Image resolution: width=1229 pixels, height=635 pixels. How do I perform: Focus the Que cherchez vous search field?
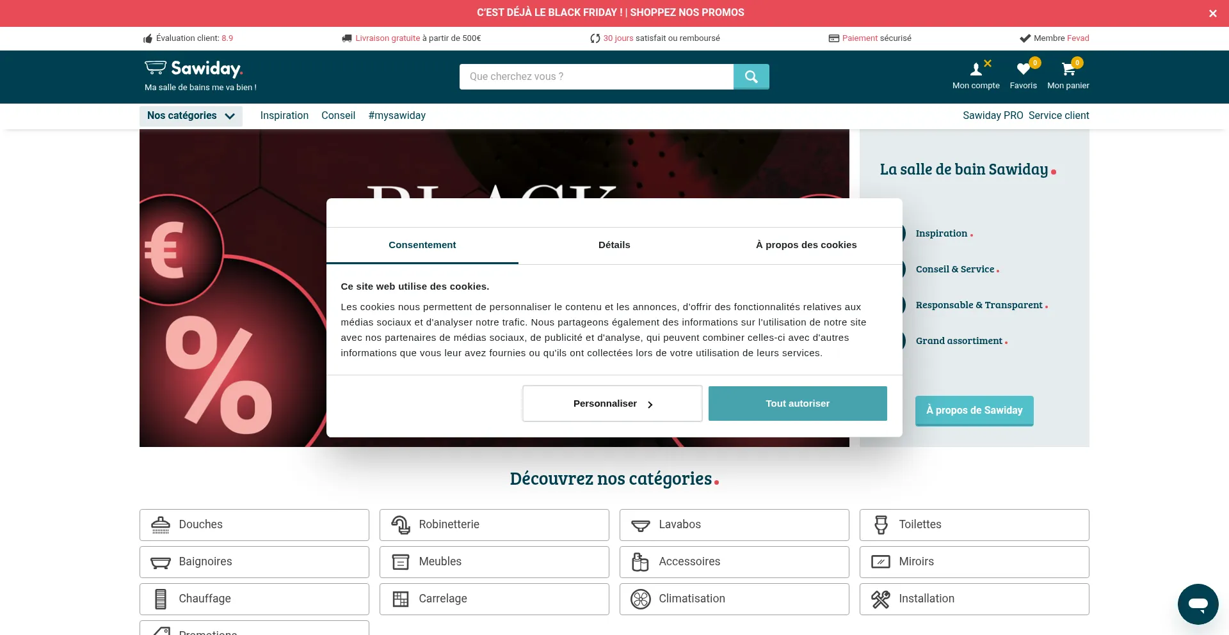click(595, 77)
